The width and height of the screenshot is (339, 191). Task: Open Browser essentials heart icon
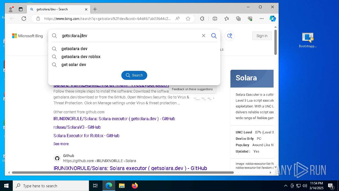click(x=250, y=19)
